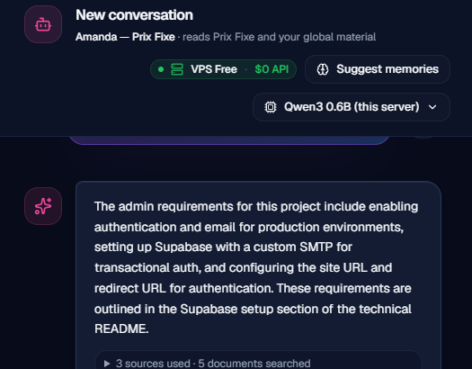The height and width of the screenshot is (369, 472).
Task: Click the chevron arrow in the model selector
Action: click(432, 107)
